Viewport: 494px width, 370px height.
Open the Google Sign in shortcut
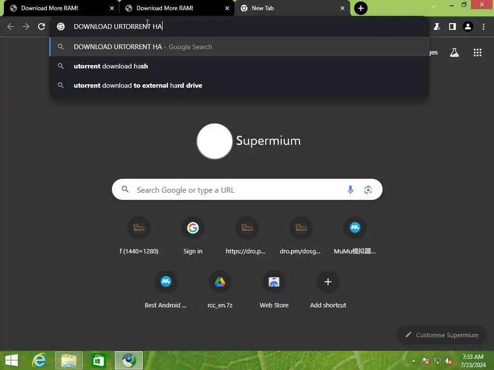193,235
